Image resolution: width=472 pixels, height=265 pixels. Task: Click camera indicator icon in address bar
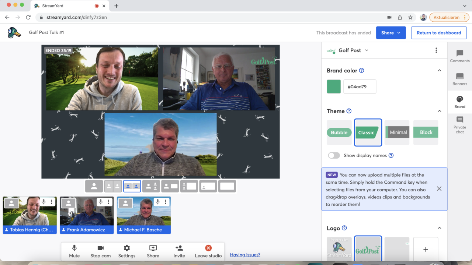point(389,17)
